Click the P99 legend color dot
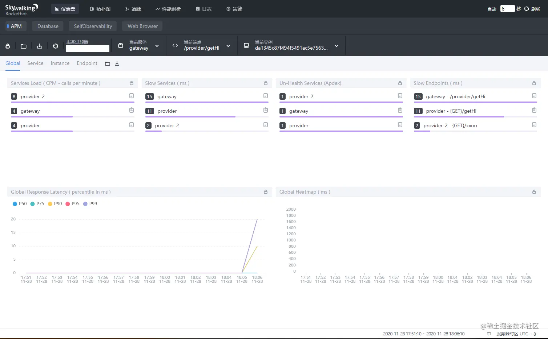The image size is (548, 339). [85, 204]
